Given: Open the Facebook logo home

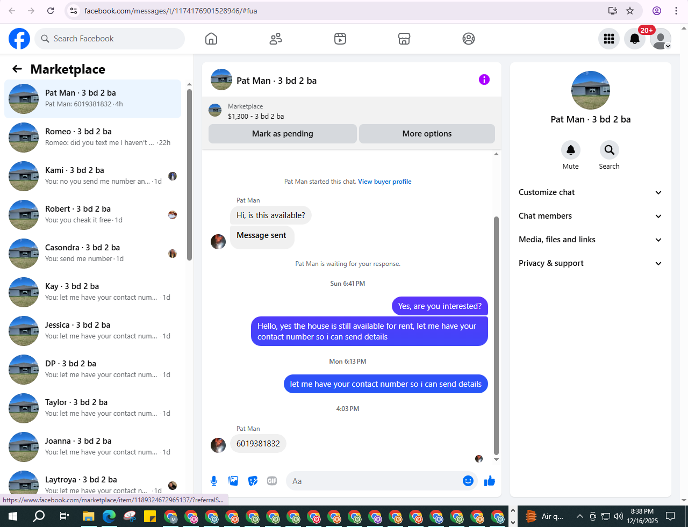Looking at the screenshot, I should tap(19, 39).
